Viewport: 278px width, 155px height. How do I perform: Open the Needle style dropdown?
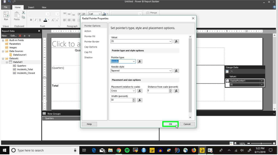(170, 71)
